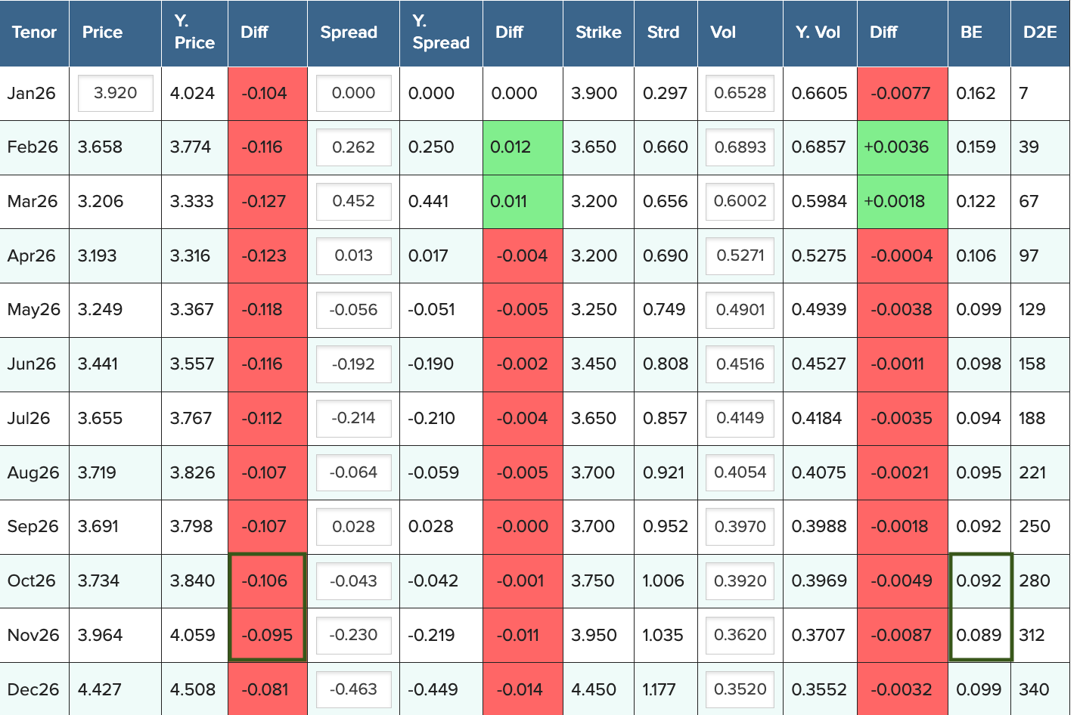Click the Jul26 Y. Price cell 3.767
Viewport: 1080px width, 715px height.
pos(191,419)
